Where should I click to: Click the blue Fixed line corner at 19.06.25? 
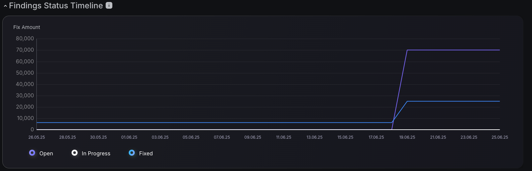pyautogui.click(x=407, y=101)
